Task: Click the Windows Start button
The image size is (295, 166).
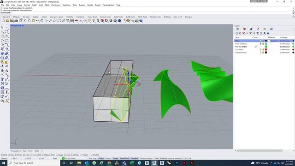Action: (4, 163)
